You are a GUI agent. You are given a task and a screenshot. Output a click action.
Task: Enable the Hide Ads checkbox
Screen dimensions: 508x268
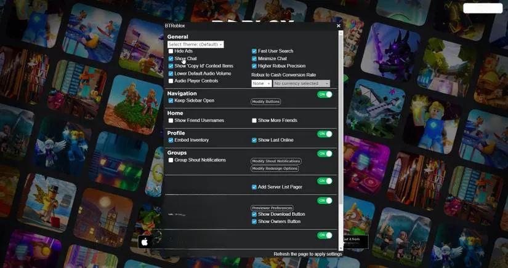(x=171, y=51)
